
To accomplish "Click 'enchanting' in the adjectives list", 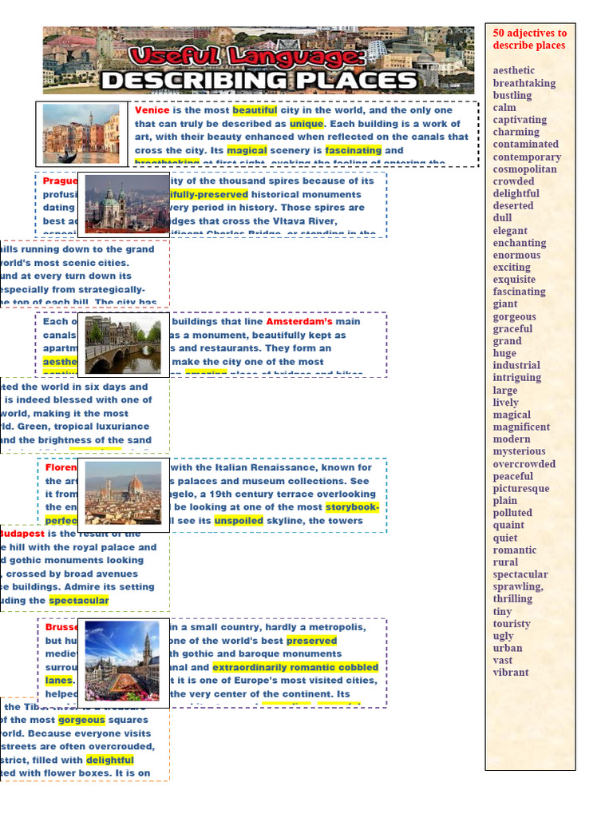I will tap(519, 243).
